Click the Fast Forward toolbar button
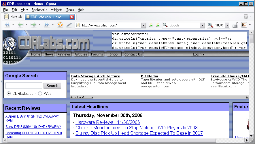Viewport: 255px width, 144px height. coord(46,25)
